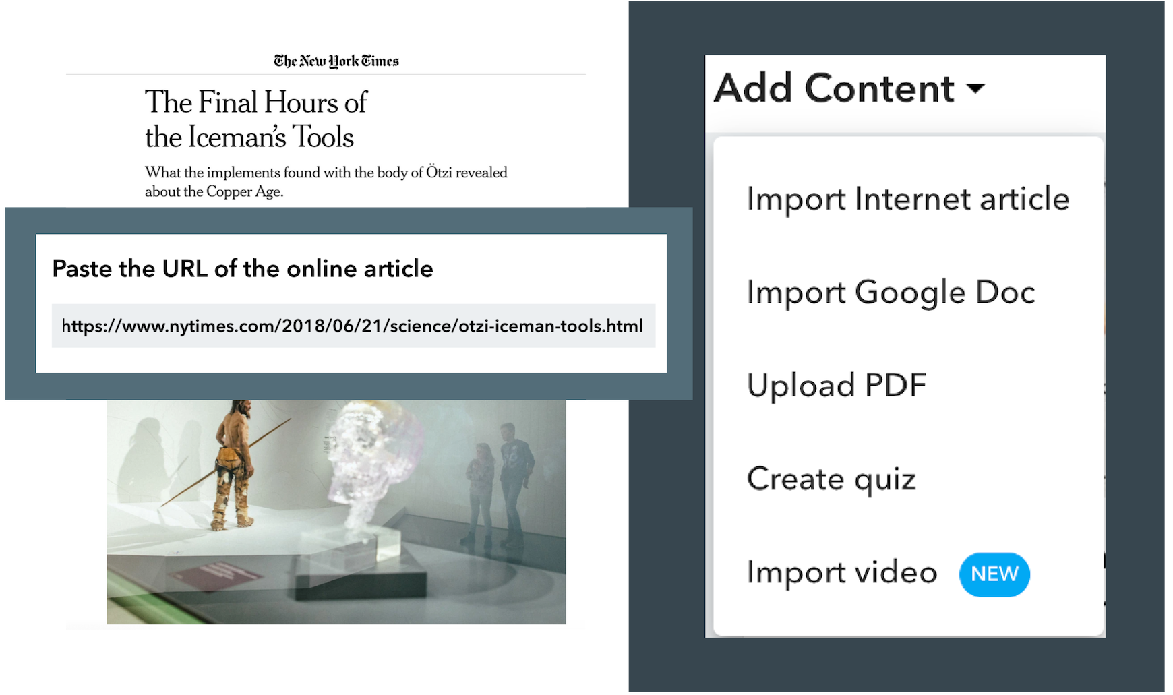The image size is (1173, 695).
Task: Select Import Google Doc
Action: tap(891, 293)
